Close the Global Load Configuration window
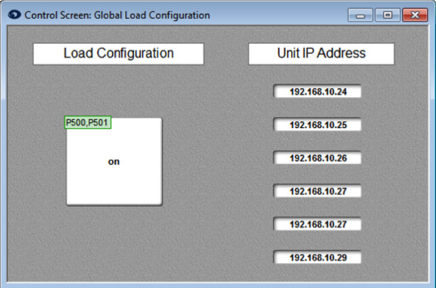Image resolution: width=436 pixels, height=288 pixels. pyautogui.click(x=415, y=15)
